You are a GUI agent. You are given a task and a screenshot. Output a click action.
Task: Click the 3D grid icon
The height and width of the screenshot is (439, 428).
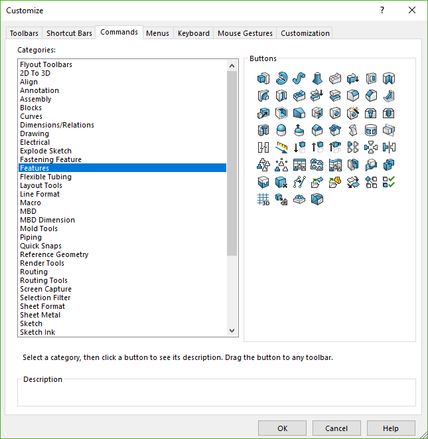tap(263, 199)
